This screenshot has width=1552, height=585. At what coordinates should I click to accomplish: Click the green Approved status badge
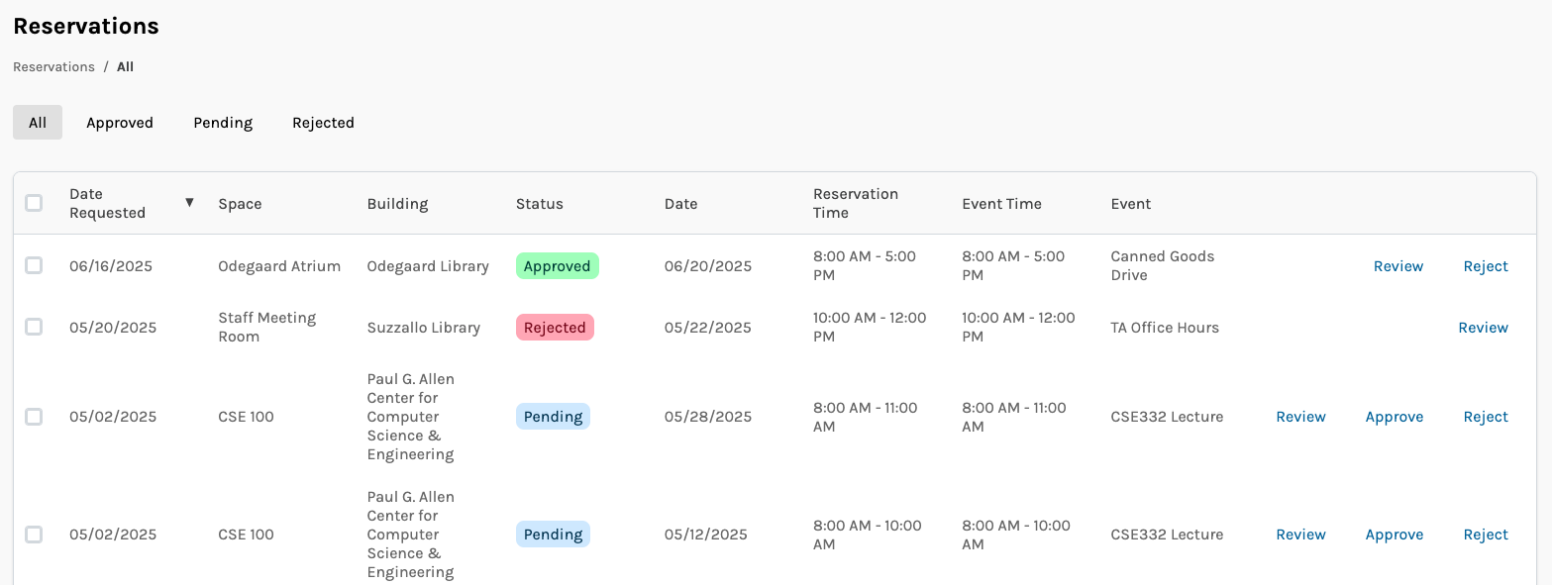[557, 265]
